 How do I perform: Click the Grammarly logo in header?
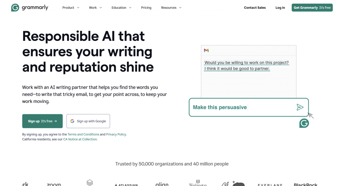point(30,7)
